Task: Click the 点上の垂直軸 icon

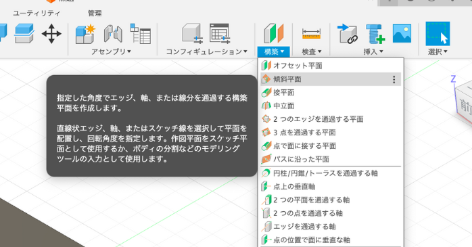Action: pyautogui.click(x=266, y=187)
